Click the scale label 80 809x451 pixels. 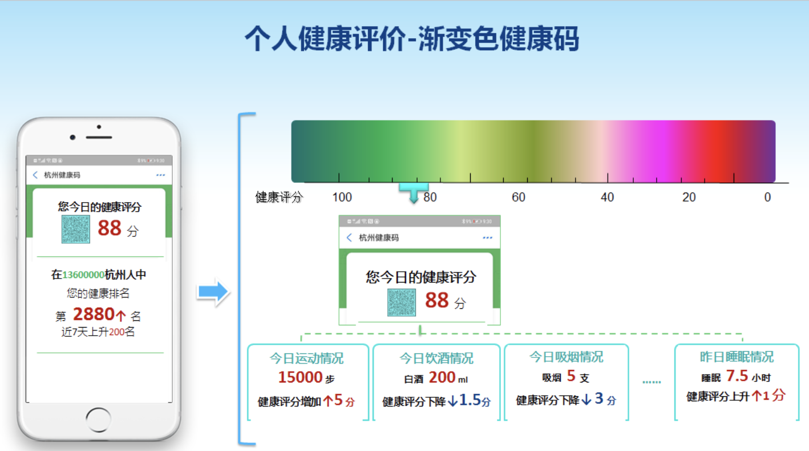point(430,198)
